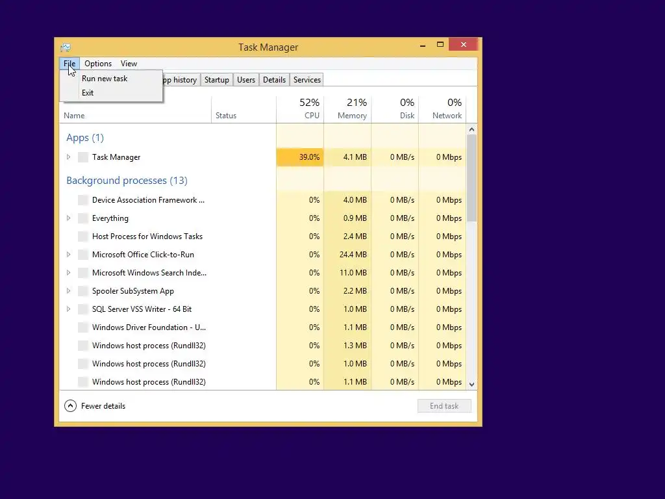Click the Fewer details link
Viewport: 665px width, 499px height.
coord(103,406)
